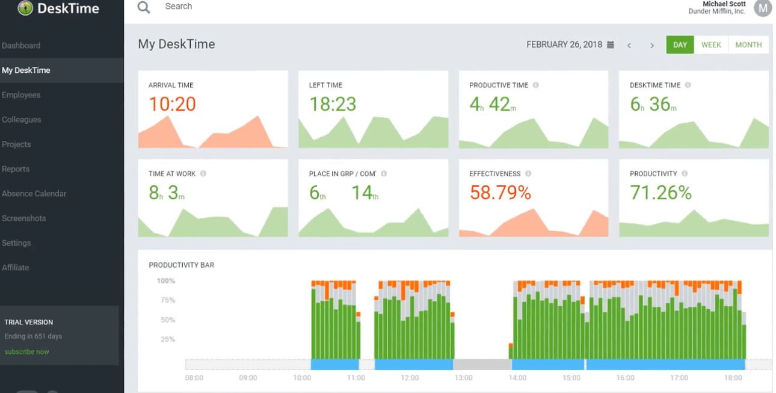The height and width of the screenshot is (393, 776).
Task: Click timeline label 18:00
Action: pos(733,378)
